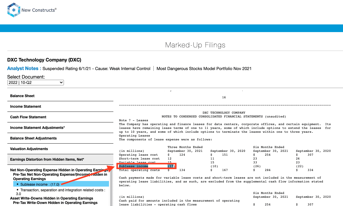The height and width of the screenshot is (206, 343).
Task: Click 'Total operating costs' row label
Action: pyautogui.click(x=139, y=170)
